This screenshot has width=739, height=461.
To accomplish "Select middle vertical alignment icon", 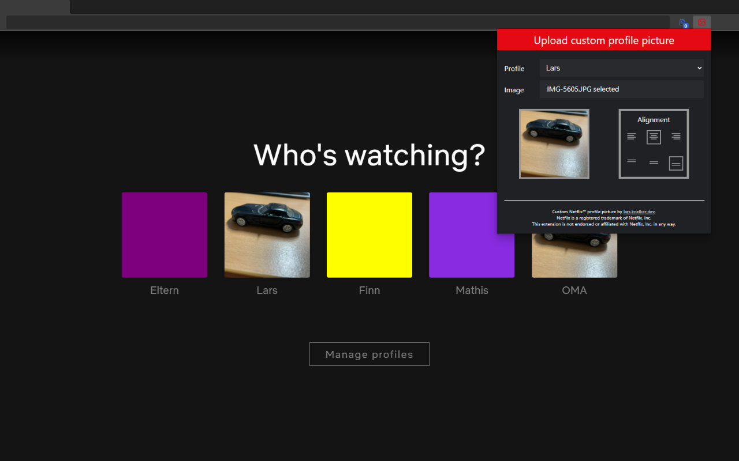I will (654, 163).
